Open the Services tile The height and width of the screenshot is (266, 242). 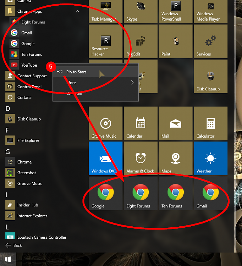210,41
